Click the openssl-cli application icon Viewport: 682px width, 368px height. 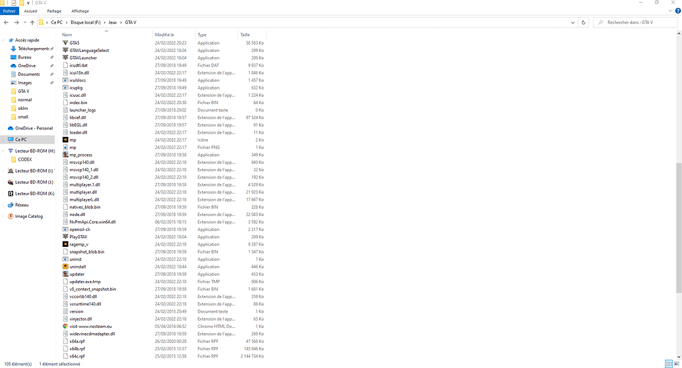(65, 229)
